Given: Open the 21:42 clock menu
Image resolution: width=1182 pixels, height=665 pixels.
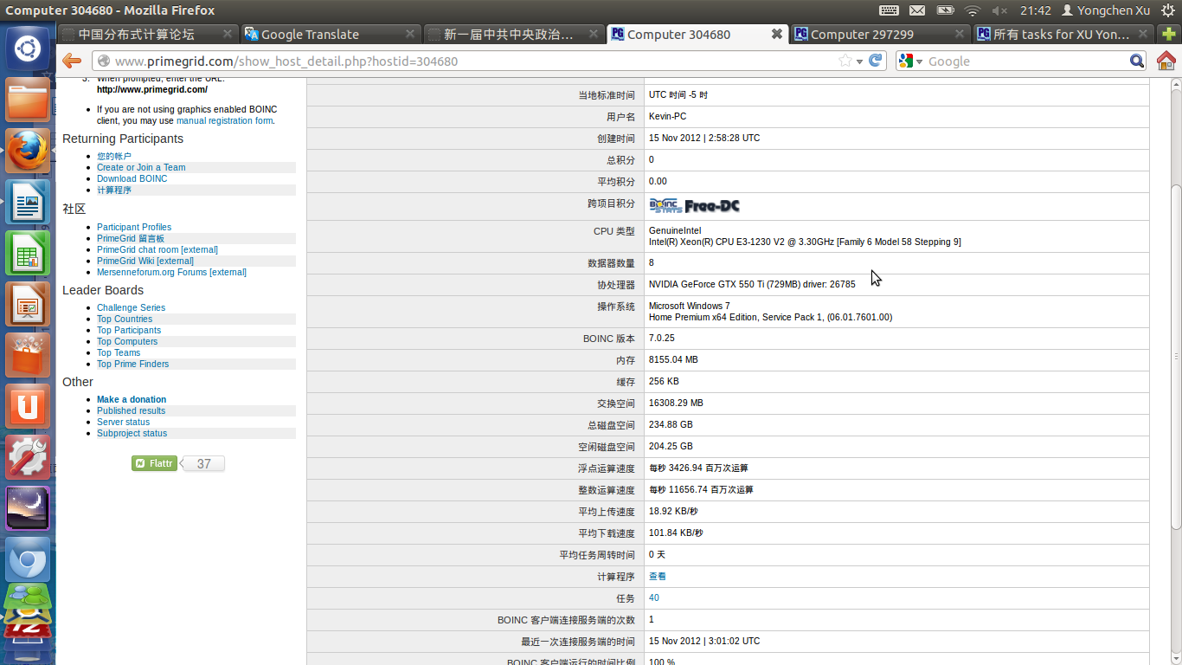Looking at the screenshot, I should [1035, 10].
